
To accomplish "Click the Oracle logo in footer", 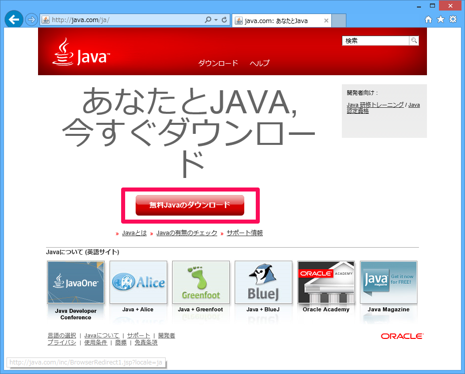I will coord(402,336).
